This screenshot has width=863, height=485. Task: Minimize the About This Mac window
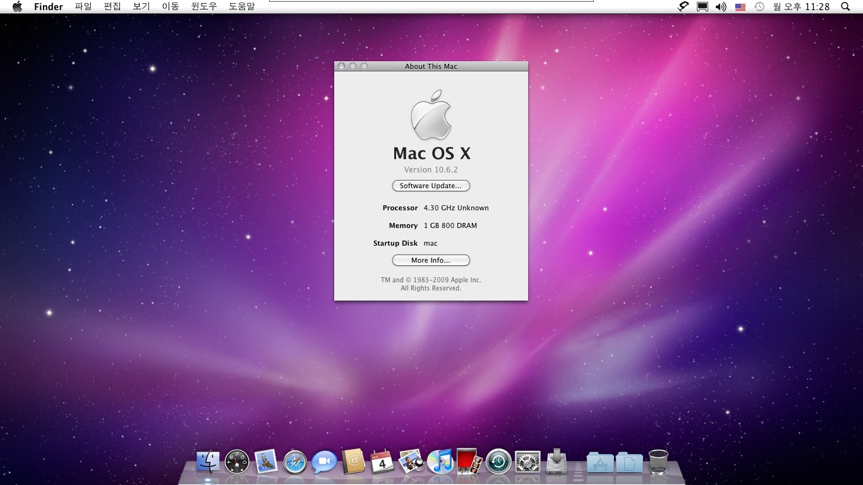click(x=353, y=66)
